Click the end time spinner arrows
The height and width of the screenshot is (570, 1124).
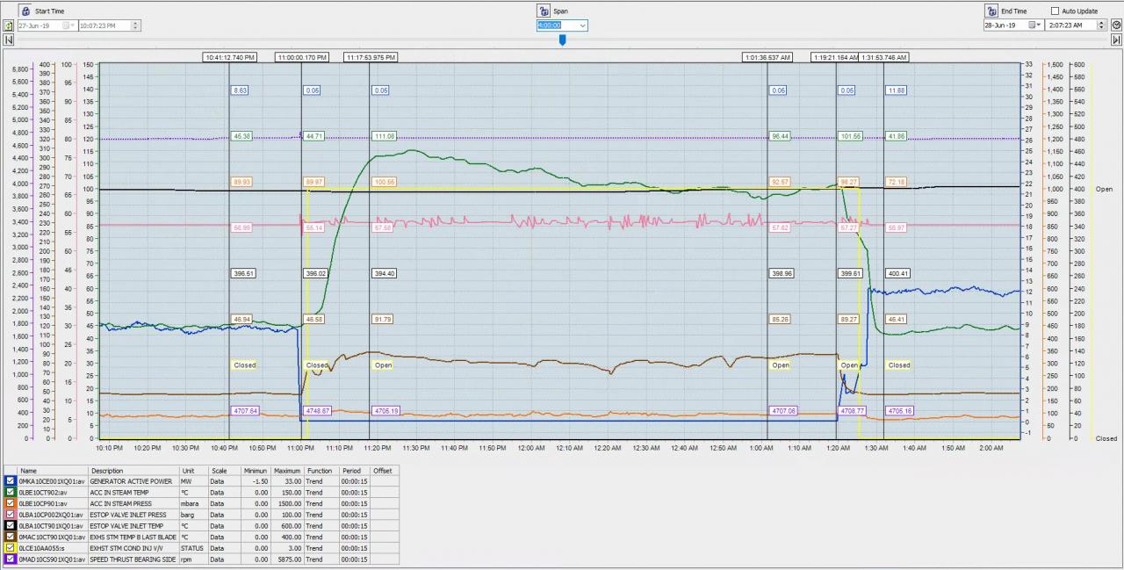[1103, 25]
